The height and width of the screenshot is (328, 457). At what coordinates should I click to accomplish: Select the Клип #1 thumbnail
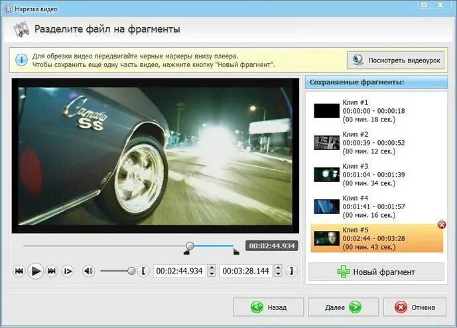(x=327, y=111)
